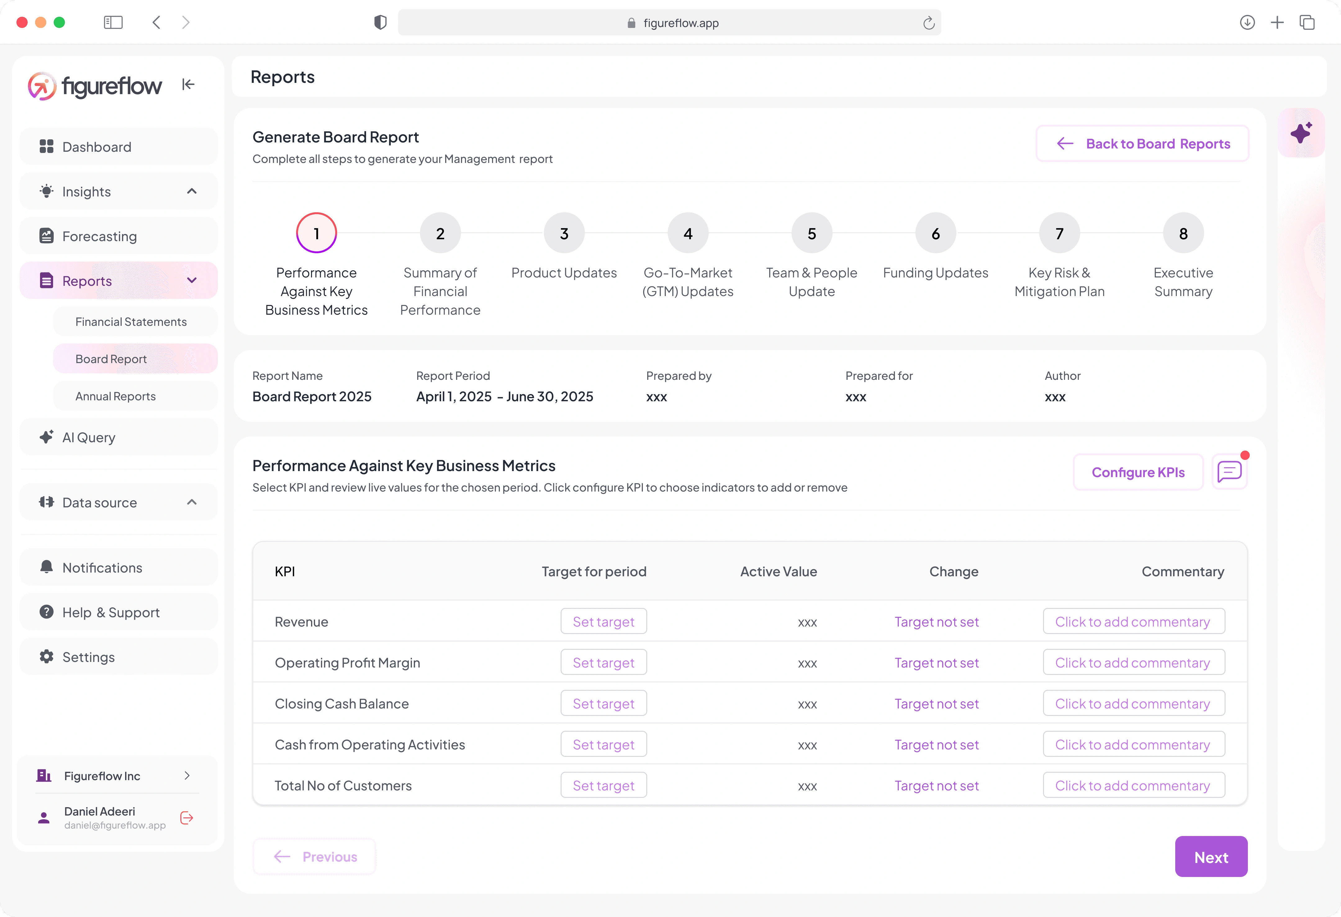Open the comments chat icon
The image size is (1341, 917).
(x=1230, y=472)
